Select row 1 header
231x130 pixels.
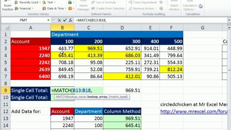tap(6, 35)
